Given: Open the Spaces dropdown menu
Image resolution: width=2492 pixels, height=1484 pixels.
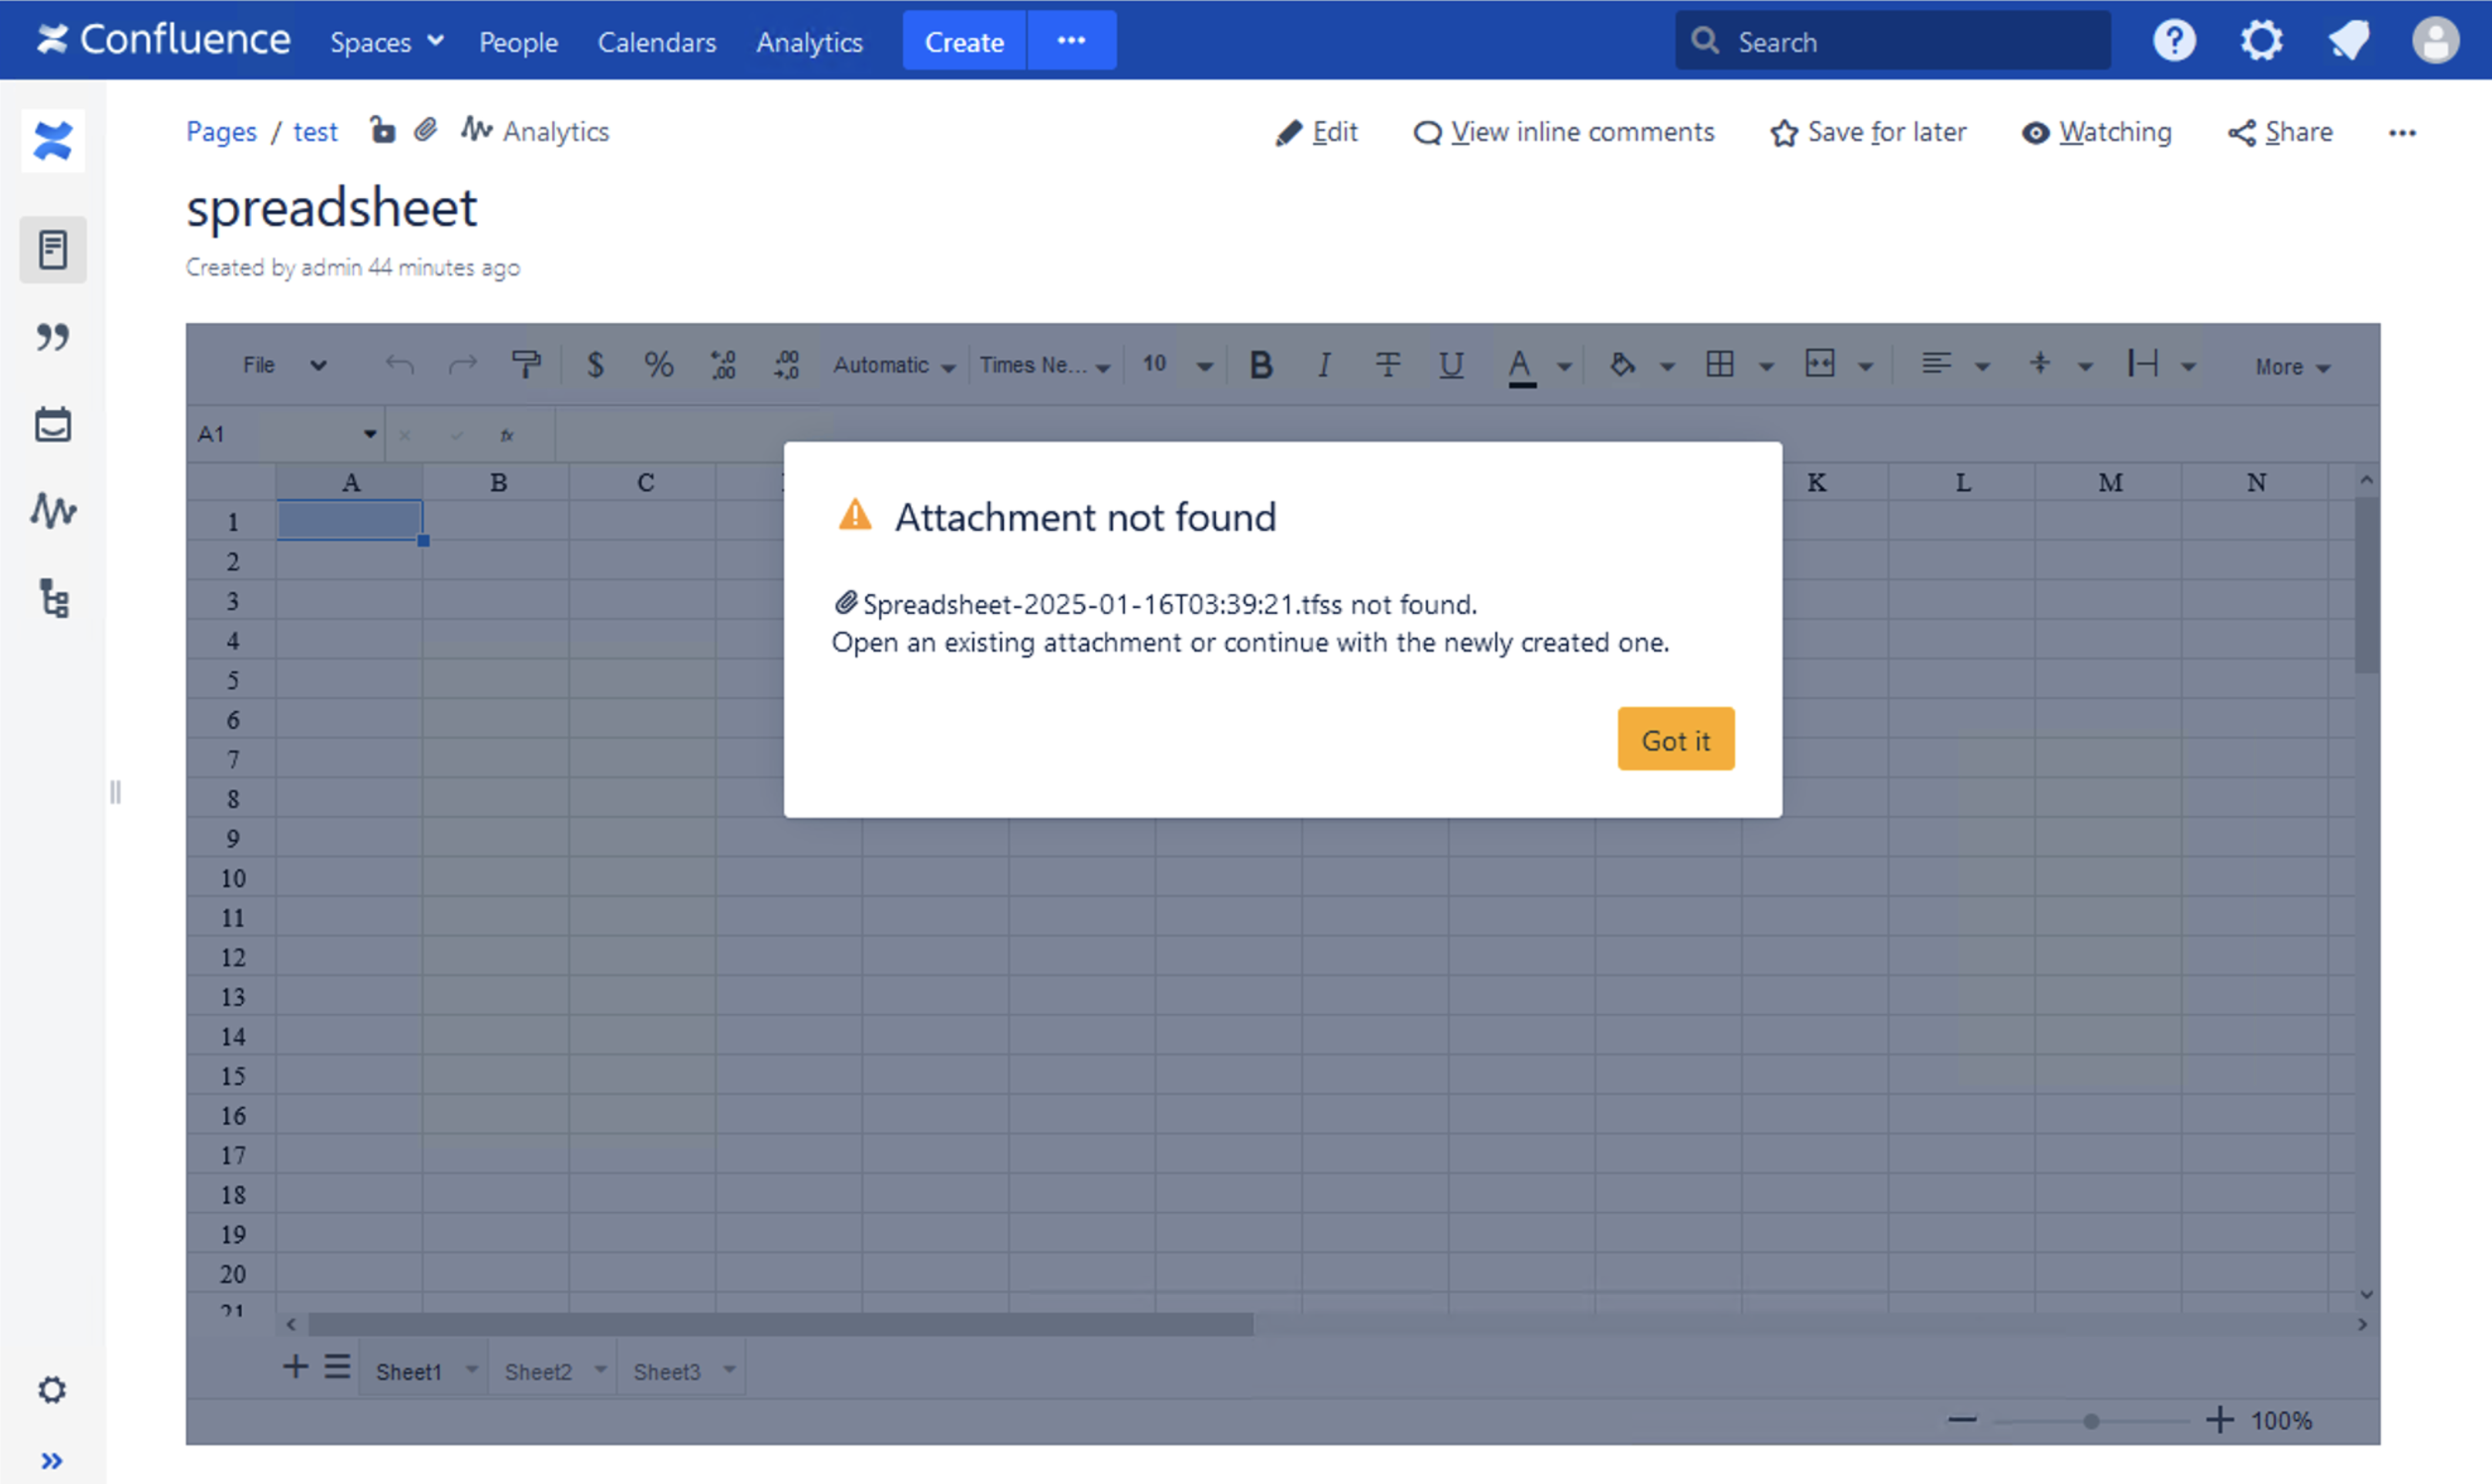Looking at the screenshot, I should [386, 42].
